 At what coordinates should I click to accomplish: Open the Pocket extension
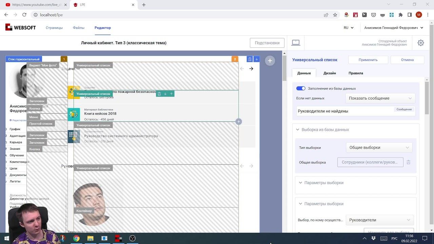373,15
